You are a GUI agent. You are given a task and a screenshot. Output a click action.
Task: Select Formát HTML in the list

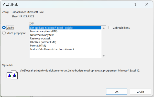pyautogui.click(x=65, y=46)
